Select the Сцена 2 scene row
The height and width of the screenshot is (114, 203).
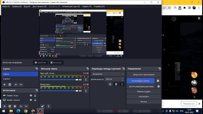pyautogui.click(x=20, y=79)
